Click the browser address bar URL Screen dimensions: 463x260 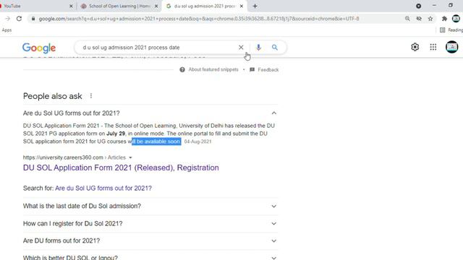click(x=199, y=19)
